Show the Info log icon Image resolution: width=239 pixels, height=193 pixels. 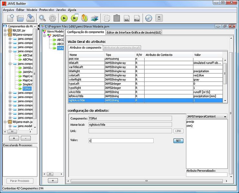pos(127,18)
